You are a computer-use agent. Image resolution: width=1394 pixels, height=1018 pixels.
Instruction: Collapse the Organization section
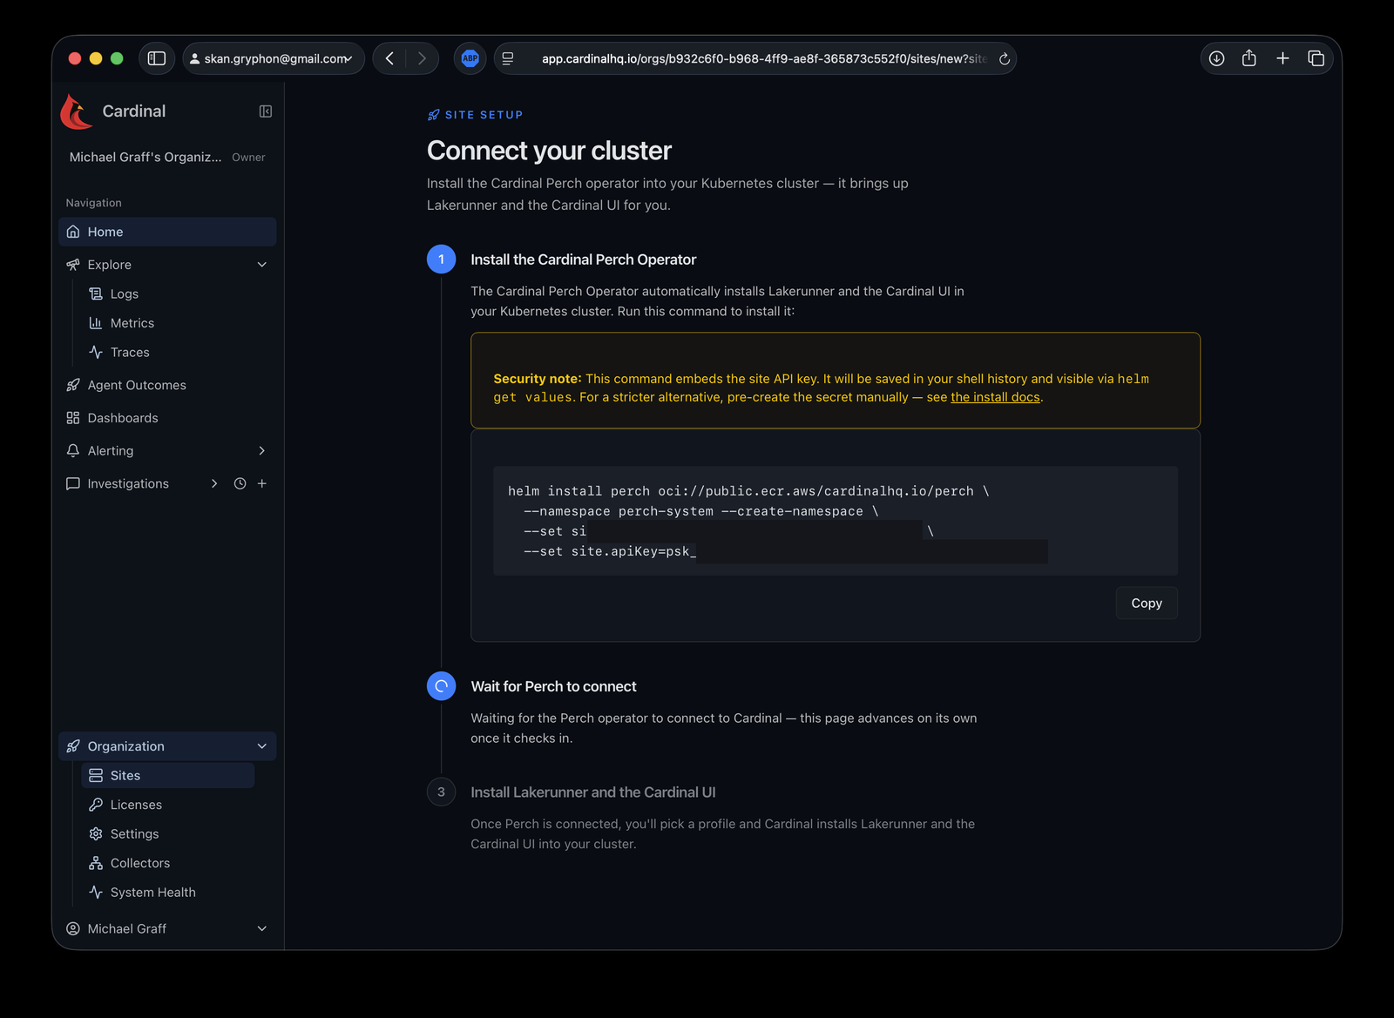(261, 746)
